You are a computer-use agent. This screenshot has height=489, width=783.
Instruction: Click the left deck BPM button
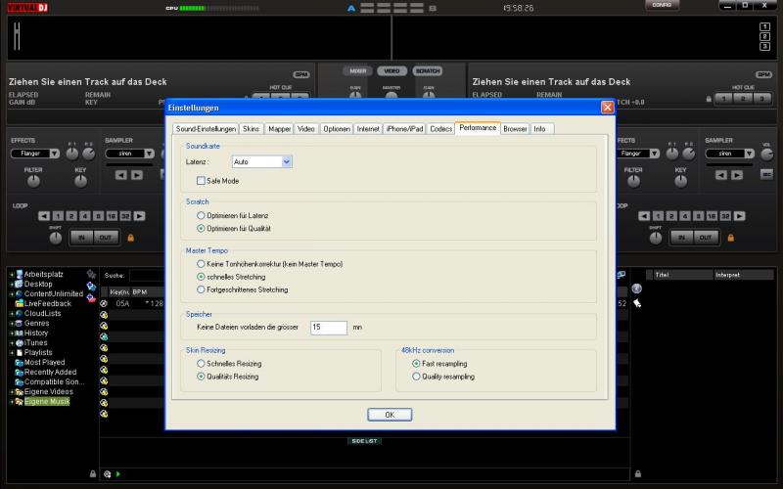pyautogui.click(x=301, y=75)
